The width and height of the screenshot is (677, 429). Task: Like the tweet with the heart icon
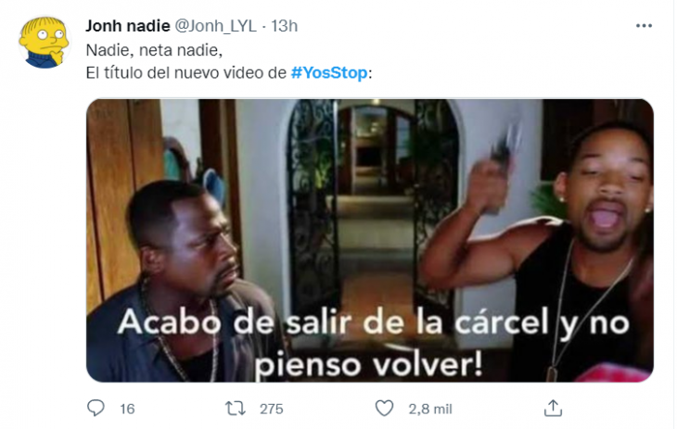click(384, 409)
